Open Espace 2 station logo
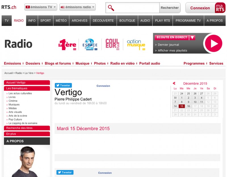The image size is (227, 177). 90,45
